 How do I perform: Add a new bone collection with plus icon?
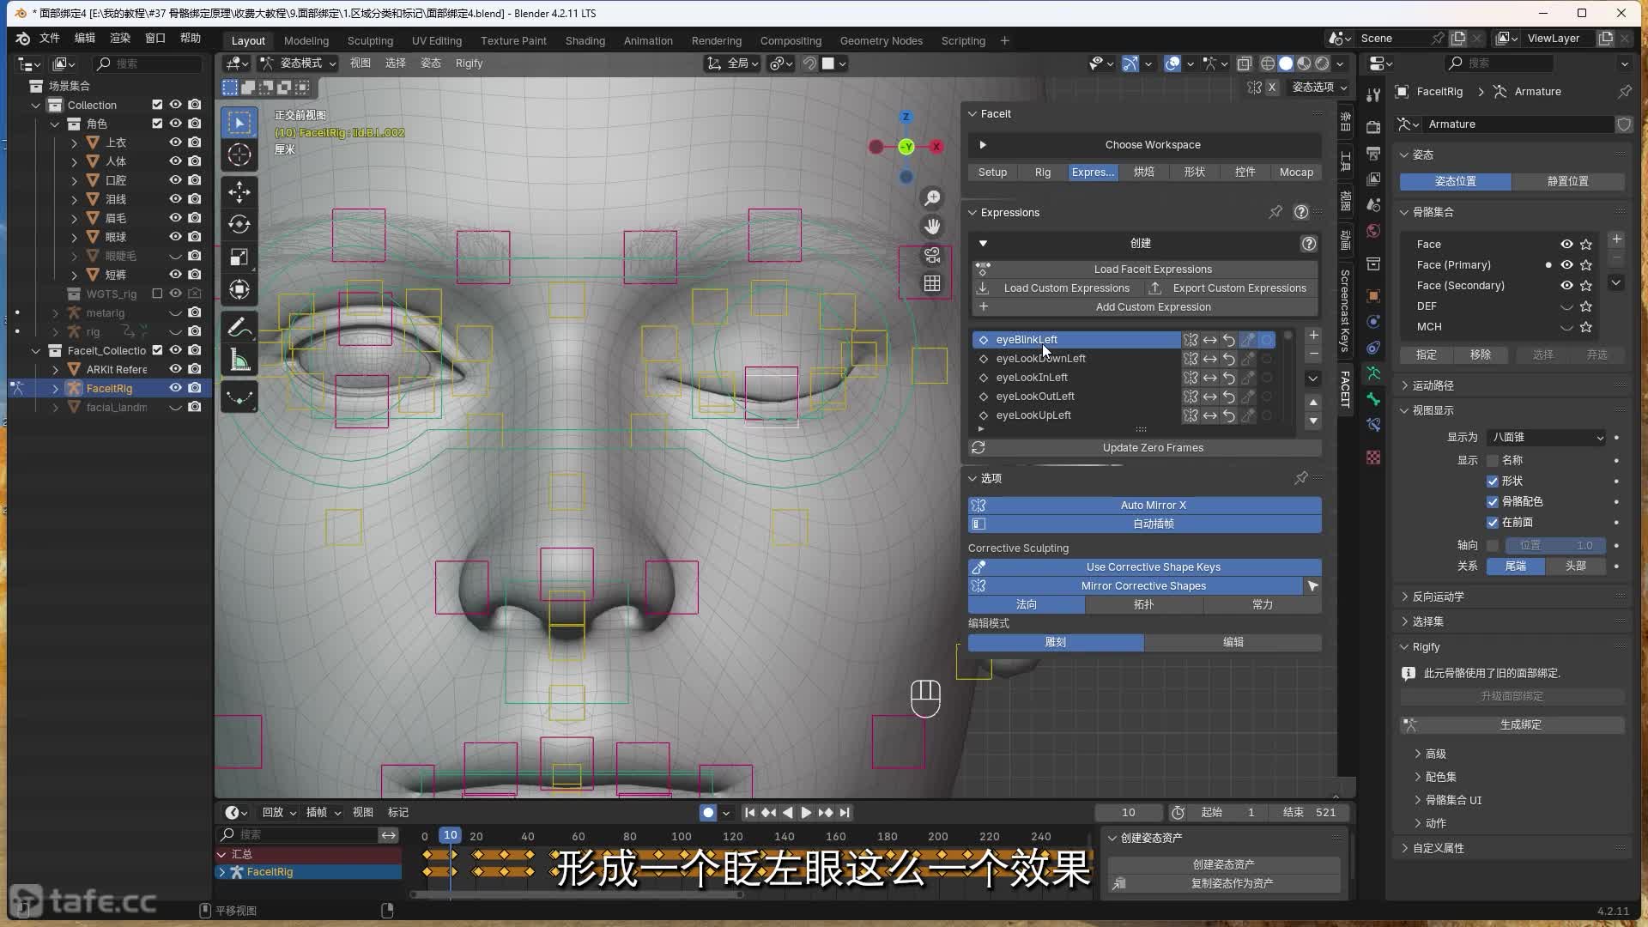[x=1616, y=239]
